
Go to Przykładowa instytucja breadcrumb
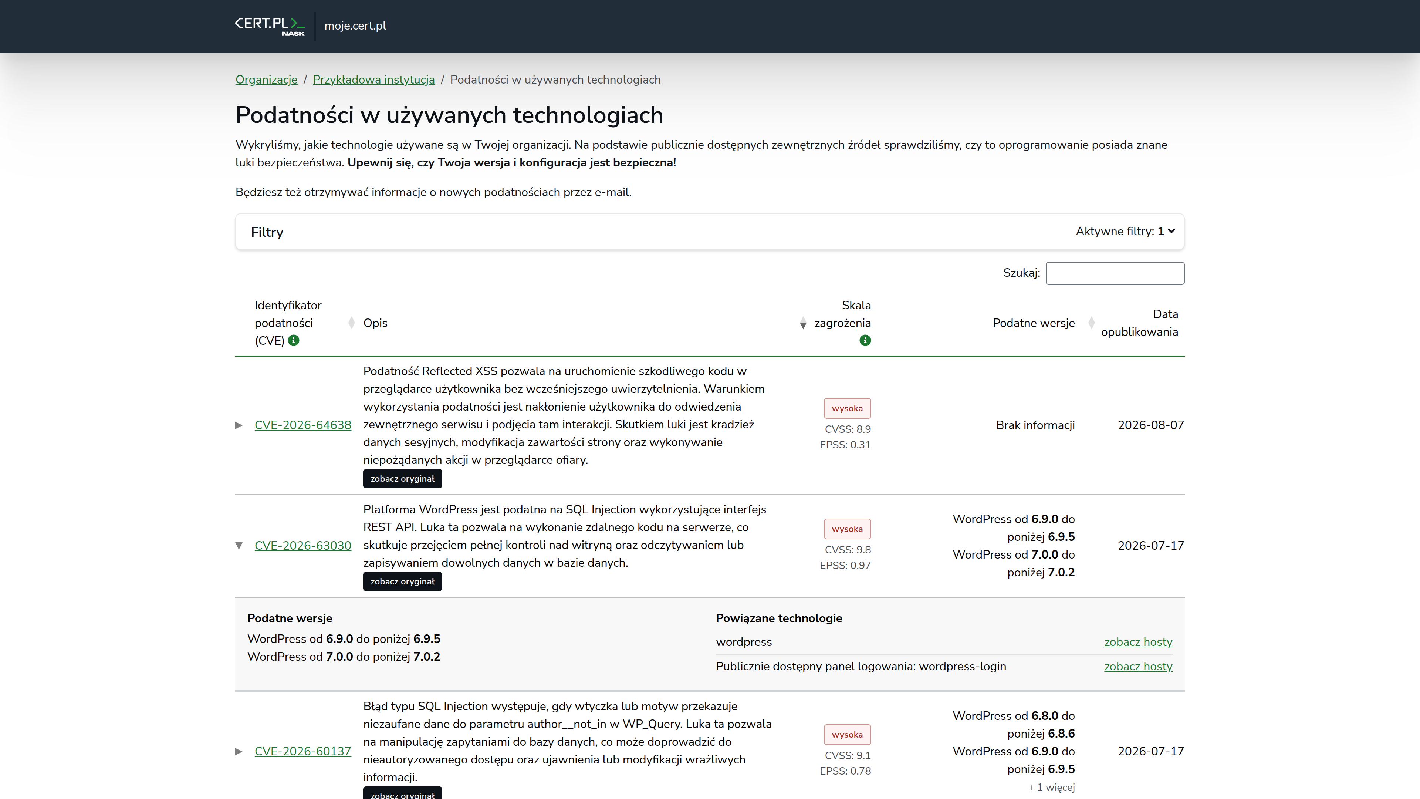tap(374, 80)
